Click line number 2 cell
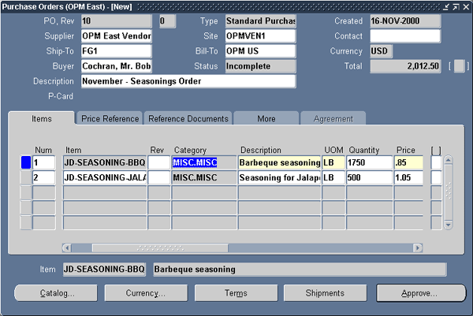Screen dimensions: 473x316 coord(43,177)
